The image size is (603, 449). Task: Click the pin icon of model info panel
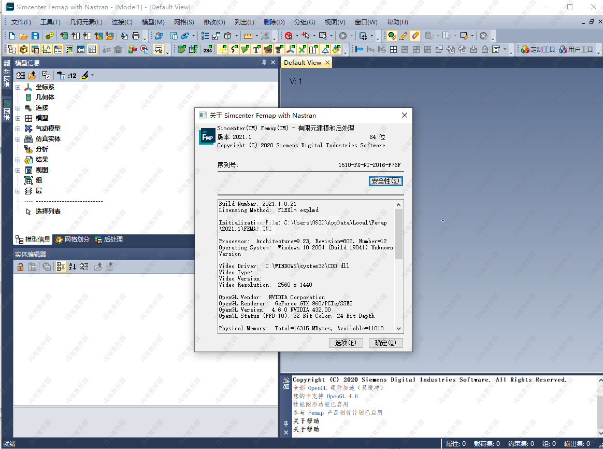pos(264,62)
